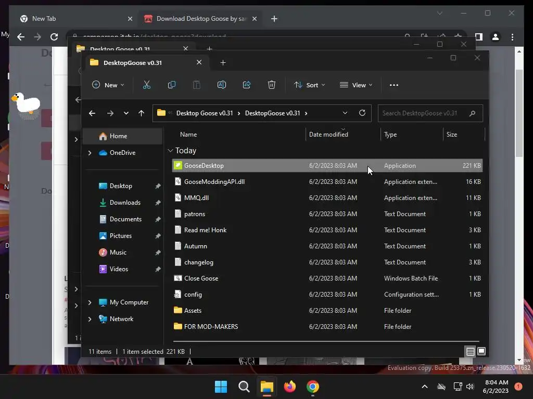Screen dimensions: 533x399
Task: Select the changelog text document
Action: click(x=327, y=262)
